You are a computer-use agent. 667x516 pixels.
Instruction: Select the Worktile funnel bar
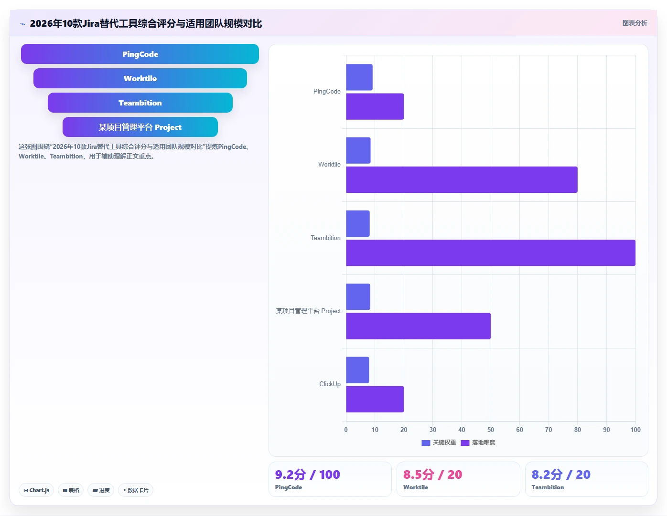[x=140, y=78]
